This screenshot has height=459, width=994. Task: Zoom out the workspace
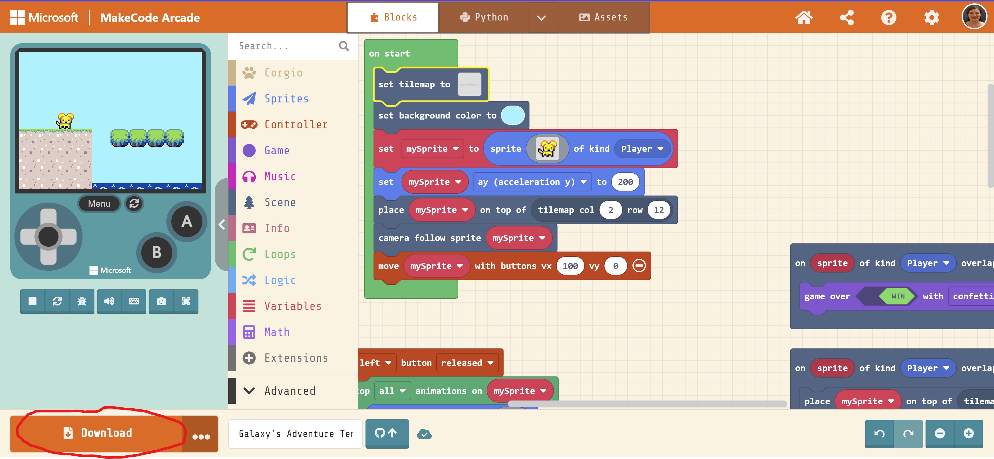(940, 434)
